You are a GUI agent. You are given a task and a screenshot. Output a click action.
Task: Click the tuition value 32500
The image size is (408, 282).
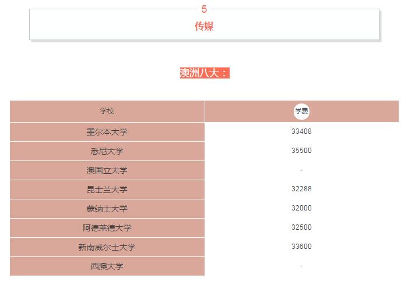(x=301, y=227)
